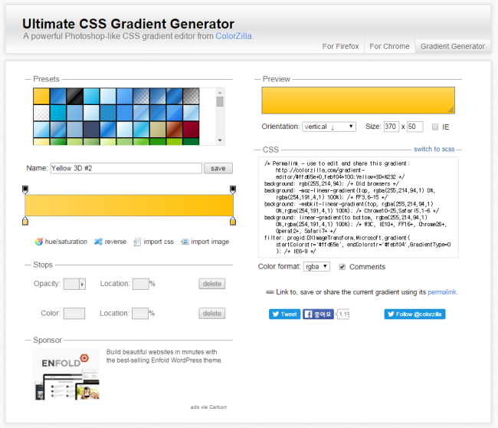
Task: Click the Enfold WordPress theme ad text
Action: pyautogui.click(x=164, y=356)
